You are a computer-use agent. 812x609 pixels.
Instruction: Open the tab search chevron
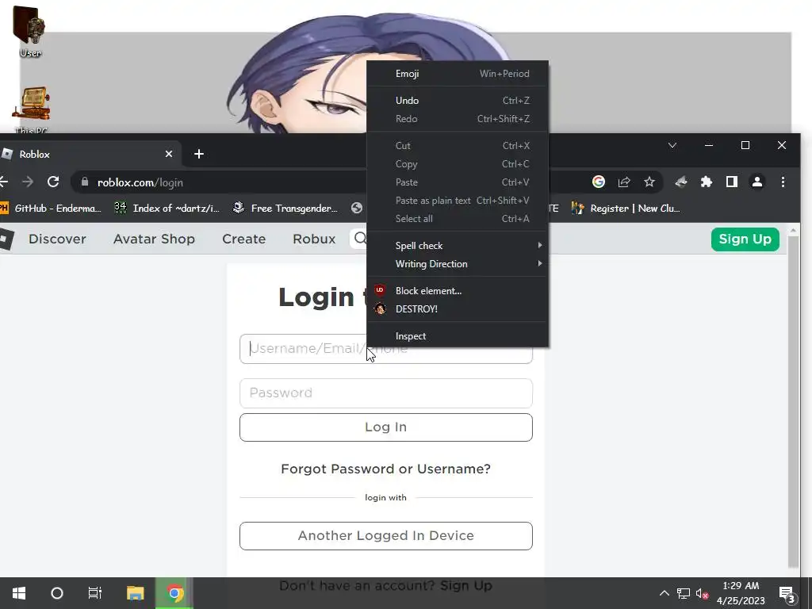(672, 146)
